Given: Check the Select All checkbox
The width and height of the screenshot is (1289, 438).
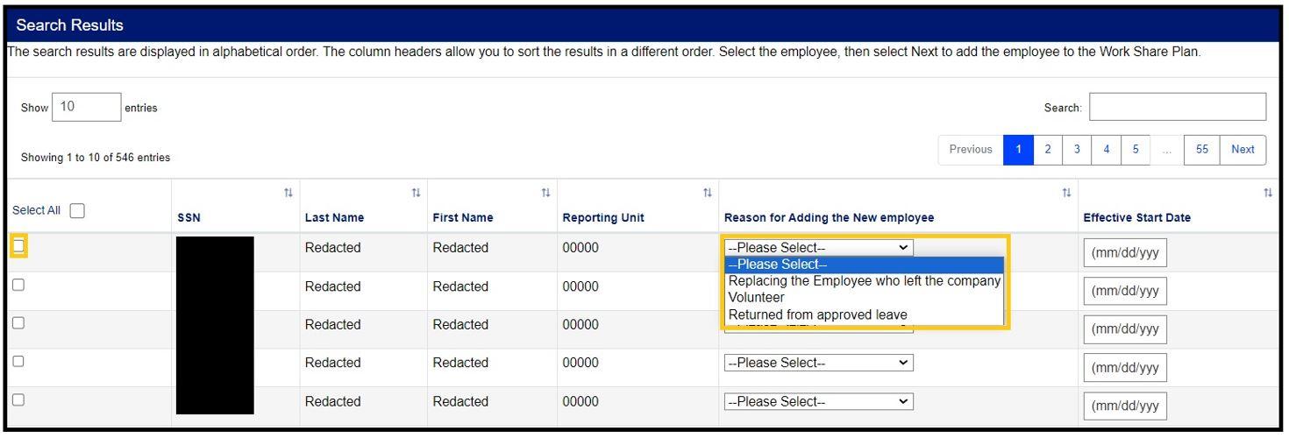Looking at the screenshot, I should (x=77, y=210).
